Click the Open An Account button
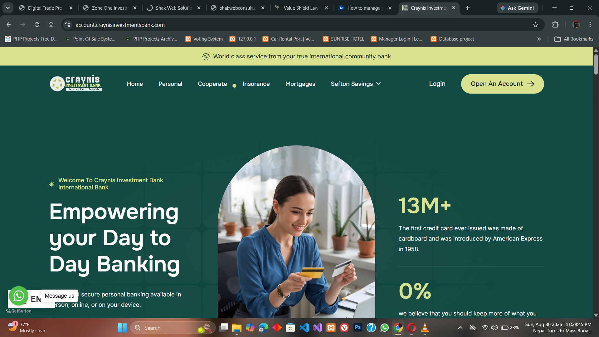Image resolution: width=599 pixels, height=337 pixels. [502, 84]
